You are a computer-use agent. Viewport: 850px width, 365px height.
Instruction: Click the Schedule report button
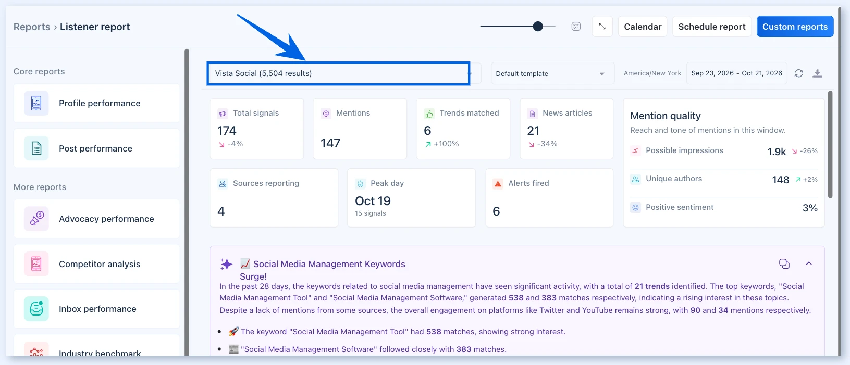coord(712,27)
